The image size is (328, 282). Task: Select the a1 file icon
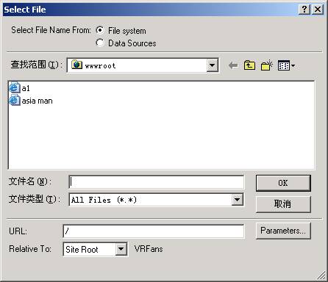click(15, 88)
